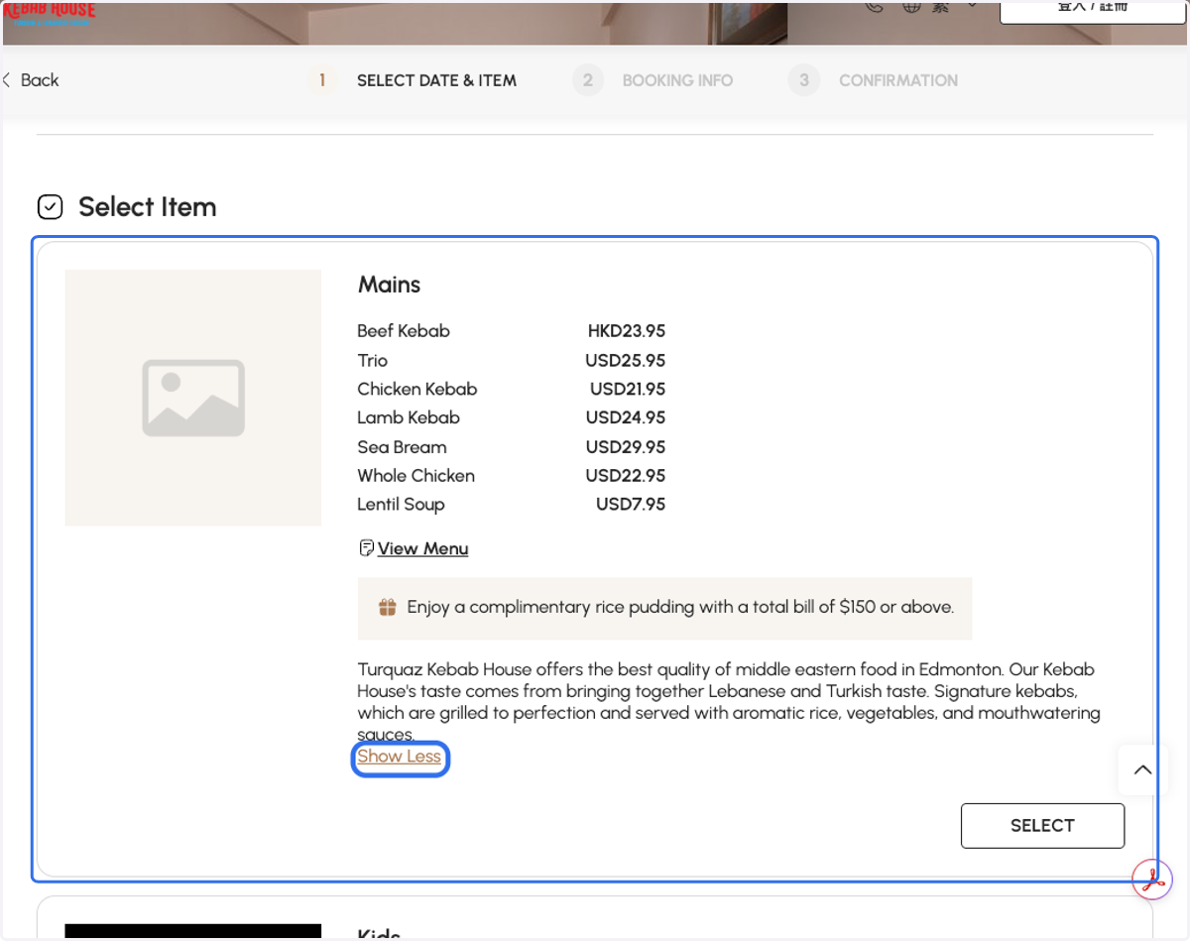Click the Lentil Soup item name

[402, 505]
